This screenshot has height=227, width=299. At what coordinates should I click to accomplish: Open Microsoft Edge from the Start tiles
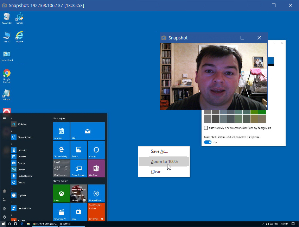click(x=61, y=150)
